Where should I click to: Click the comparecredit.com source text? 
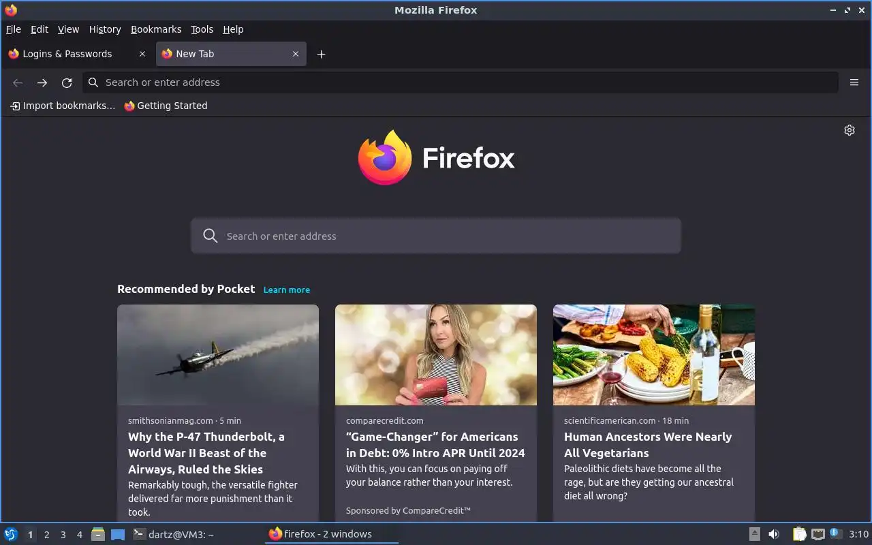tap(384, 420)
